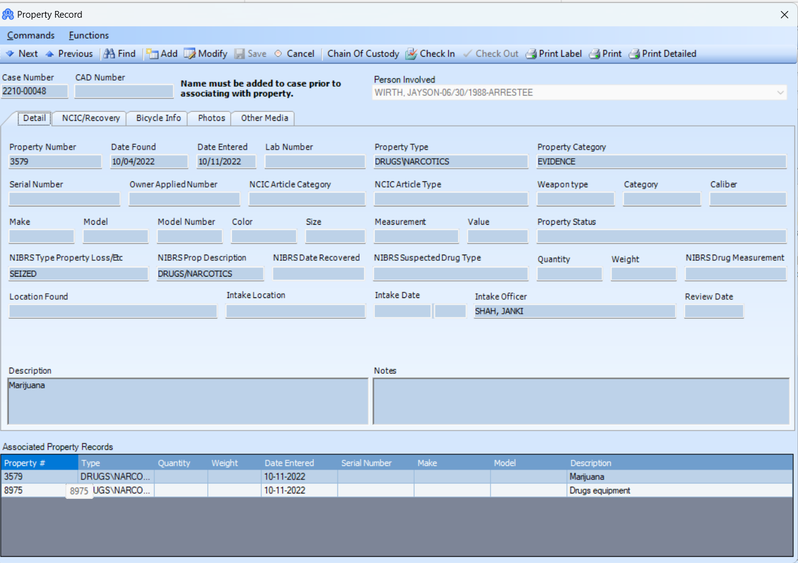Add a new property record
This screenshot has width=798, height=563.
click(x=161, y=54)
